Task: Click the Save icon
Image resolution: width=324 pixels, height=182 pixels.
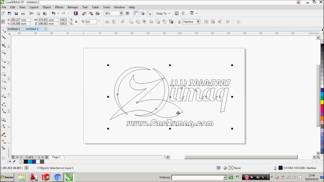Action: 16,13
